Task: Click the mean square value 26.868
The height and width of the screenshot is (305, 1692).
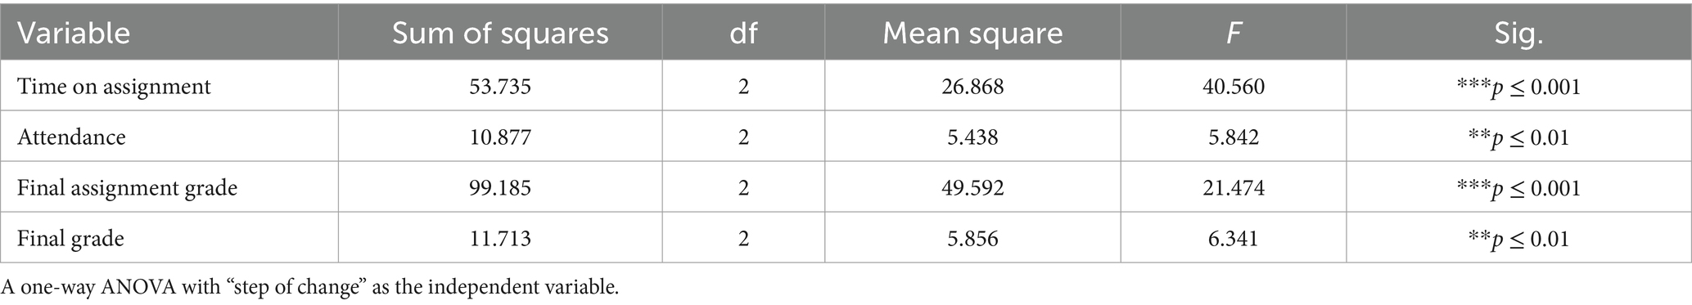Action: click(x=972, y=86)
